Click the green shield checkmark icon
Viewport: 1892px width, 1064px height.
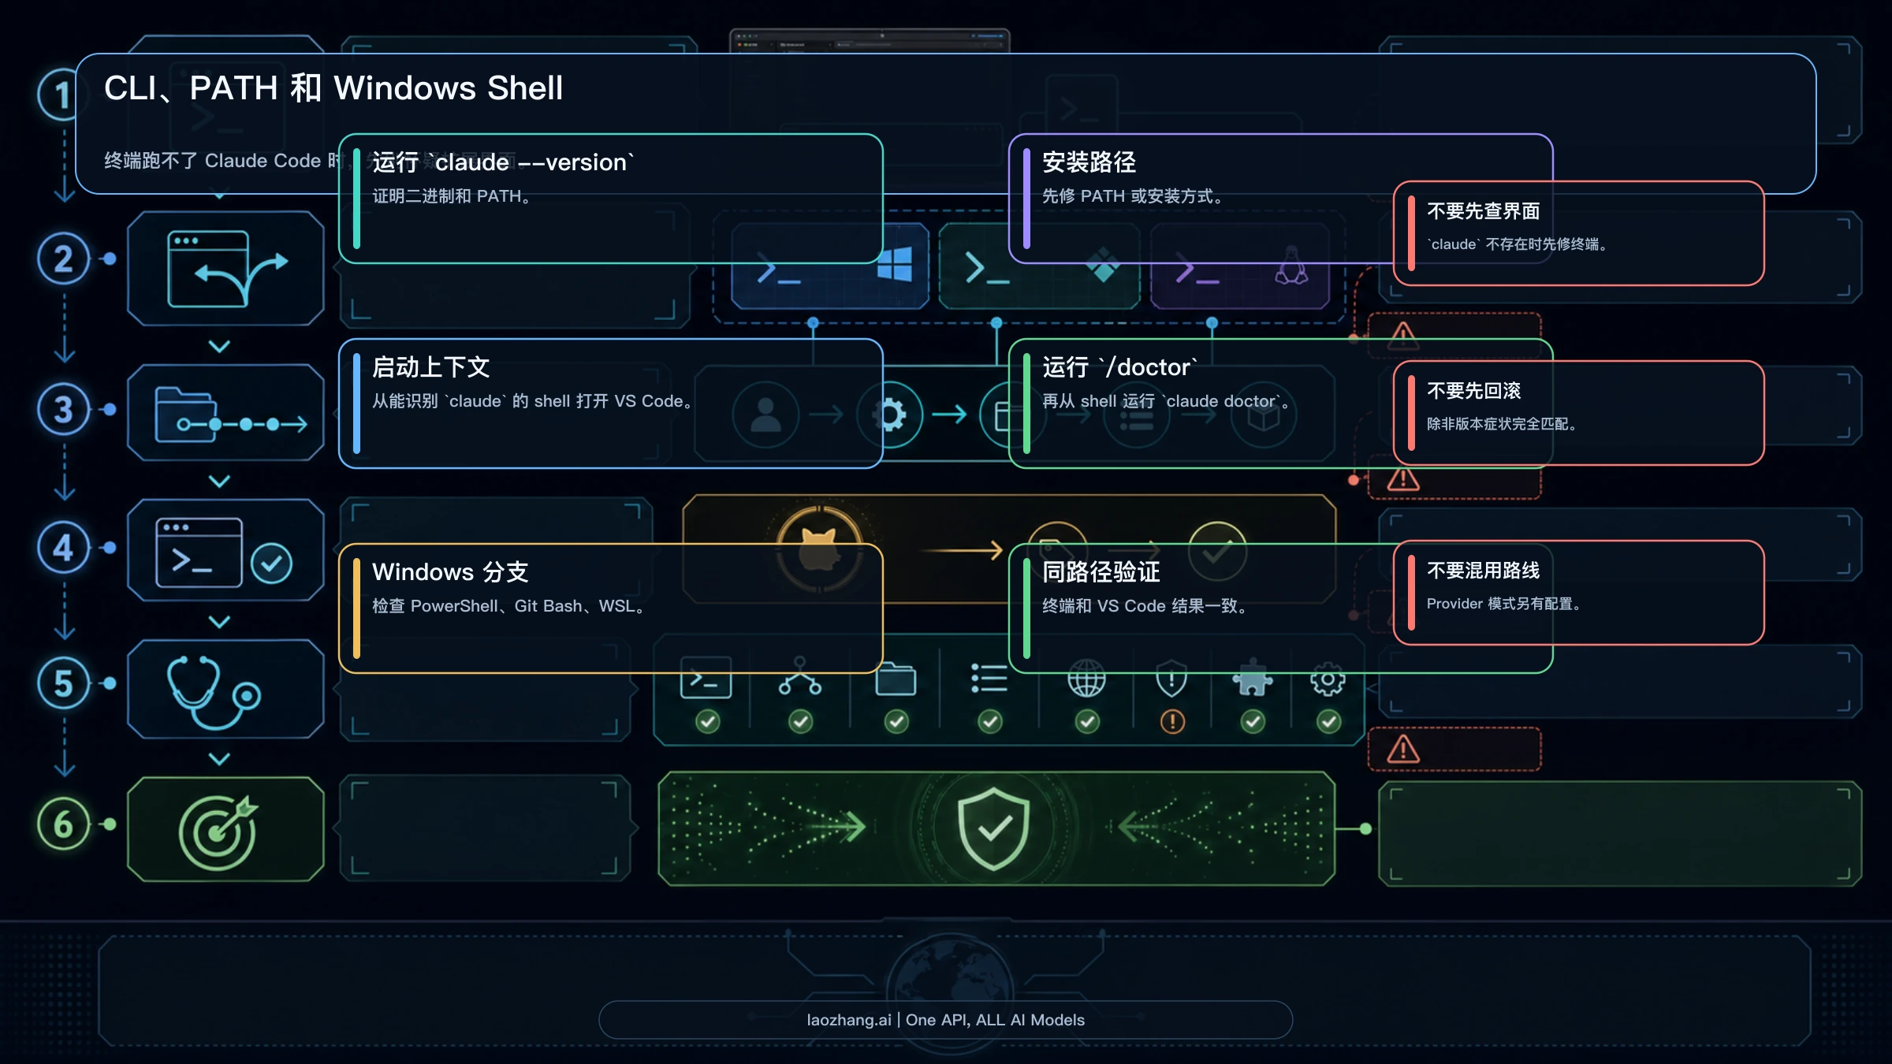point(993,828)
